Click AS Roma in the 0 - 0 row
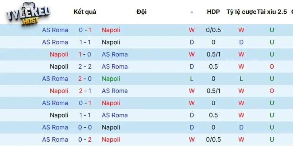The width and height of the screenshot is (293, 146). tap(55, 127)
